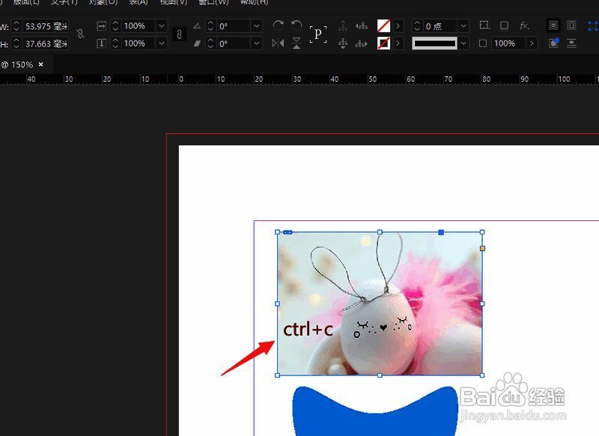Open the 对象(O) menu

(98, 3)
